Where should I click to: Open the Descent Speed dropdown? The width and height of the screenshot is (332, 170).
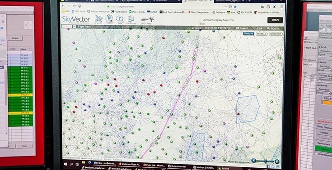click(x=324, y=93)
